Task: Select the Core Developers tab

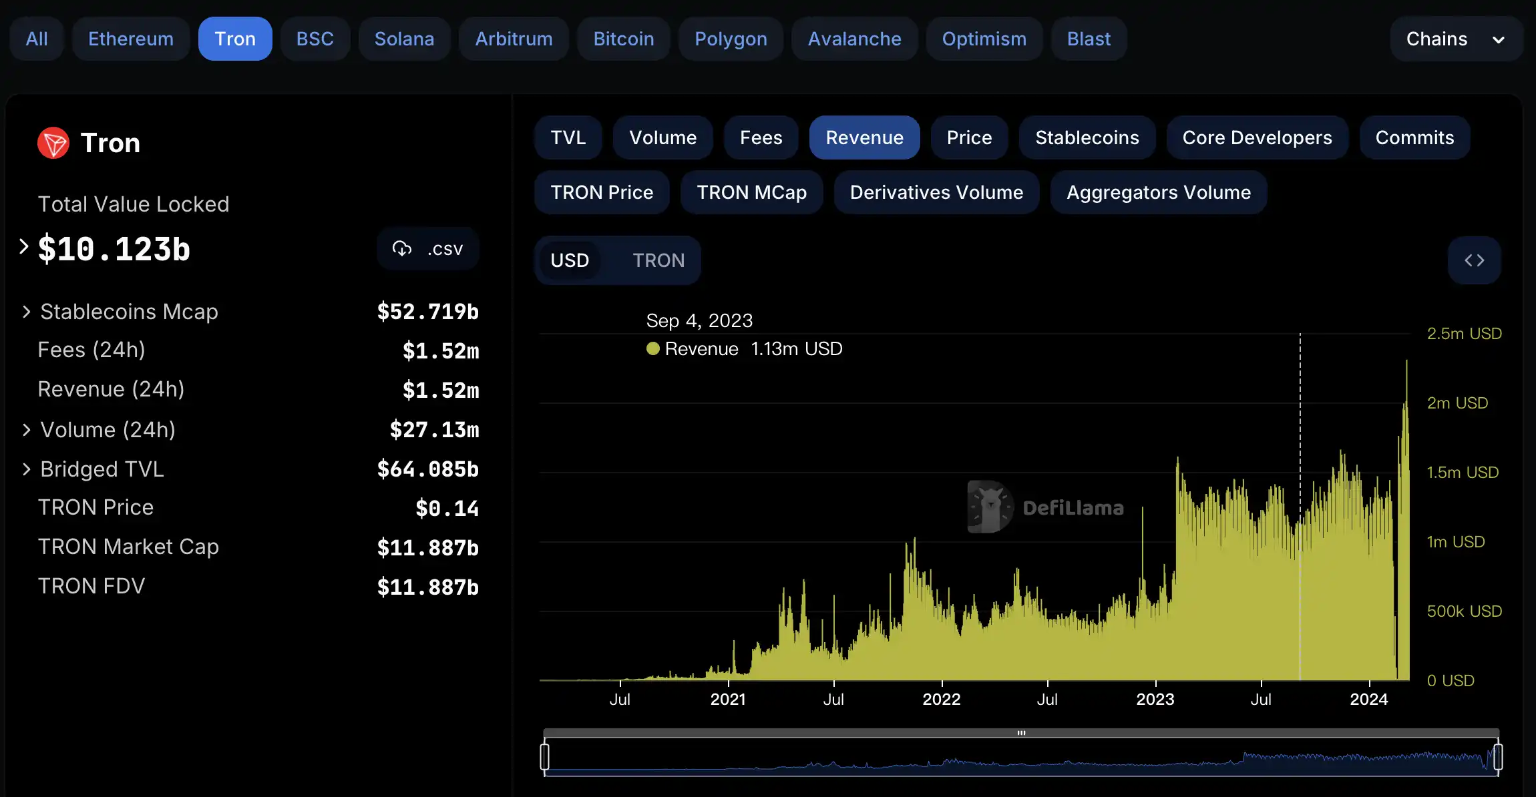Action: point(1257,137)
